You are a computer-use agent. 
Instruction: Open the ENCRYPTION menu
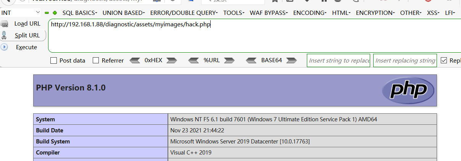click(376, 13)
